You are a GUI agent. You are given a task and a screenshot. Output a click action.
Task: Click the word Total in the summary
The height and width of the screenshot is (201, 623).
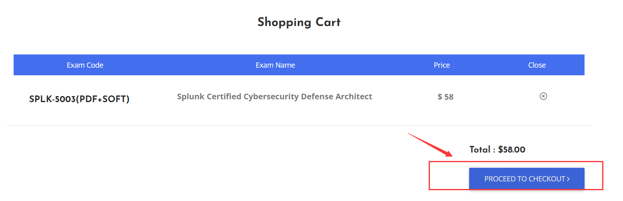coord(480,150)
